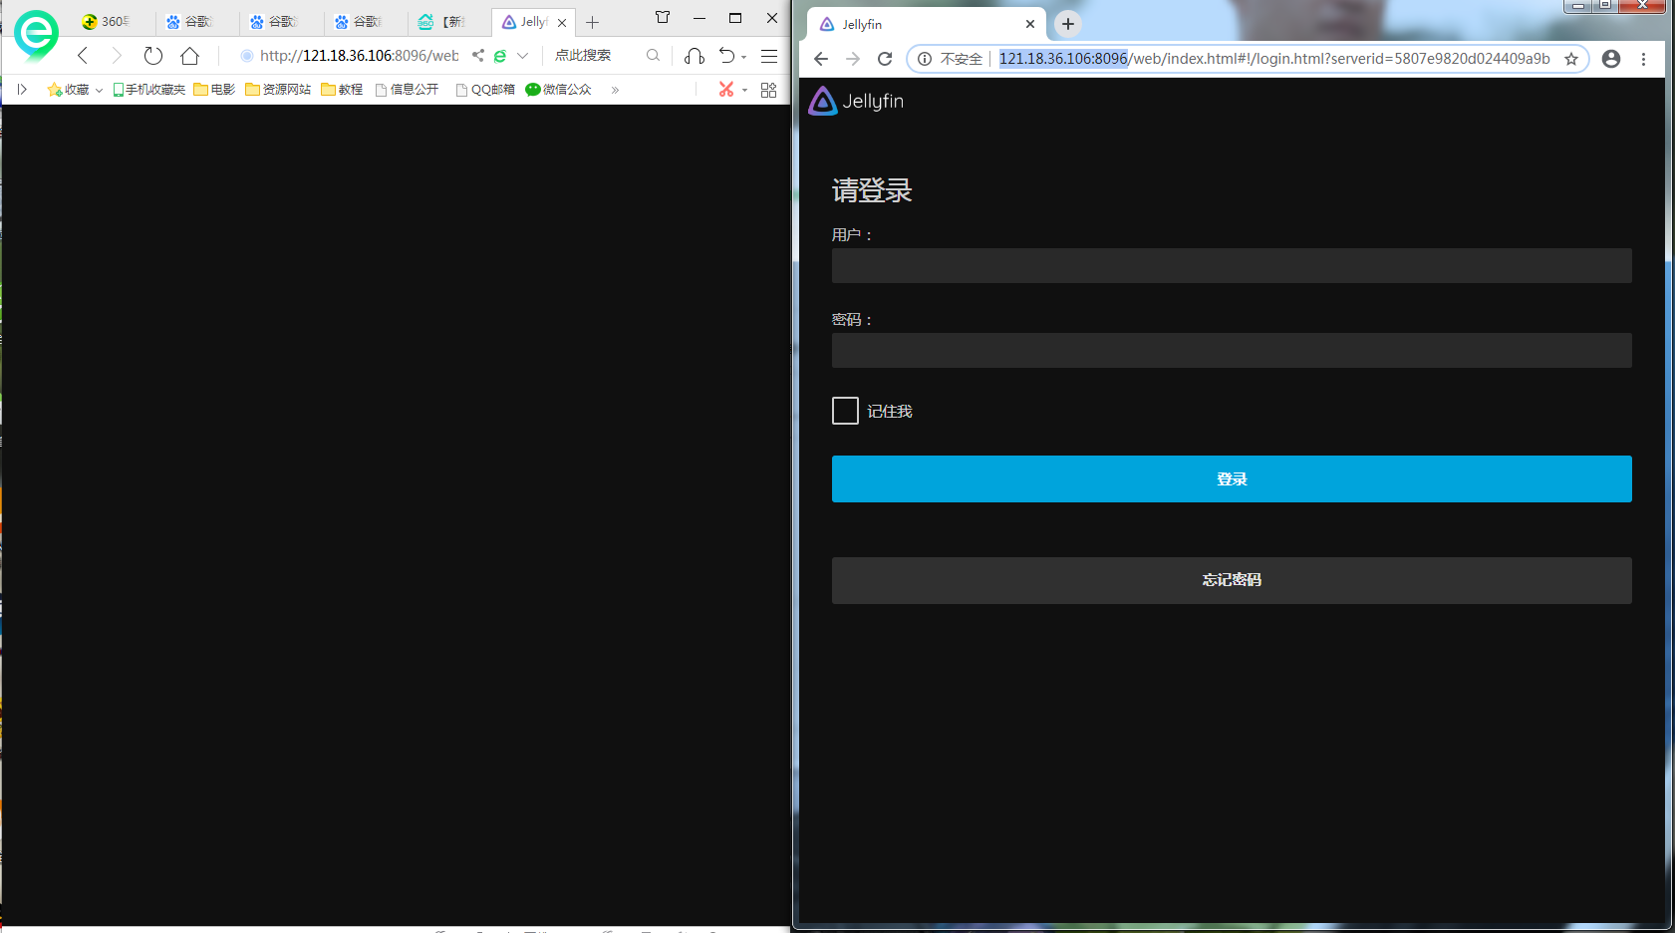Switch to the 360 tab
1675x933 pixels.
(x=107, y=22)
